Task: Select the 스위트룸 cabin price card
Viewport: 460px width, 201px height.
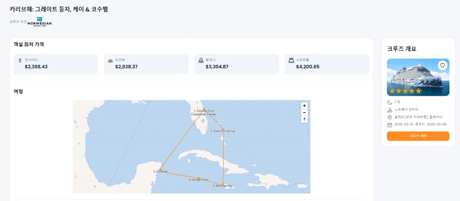Action: (327, 64)
